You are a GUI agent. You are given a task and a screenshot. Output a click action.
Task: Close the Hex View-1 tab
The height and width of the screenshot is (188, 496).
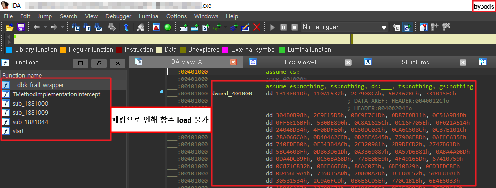348,63
